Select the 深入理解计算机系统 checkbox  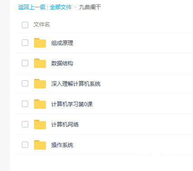25,83
